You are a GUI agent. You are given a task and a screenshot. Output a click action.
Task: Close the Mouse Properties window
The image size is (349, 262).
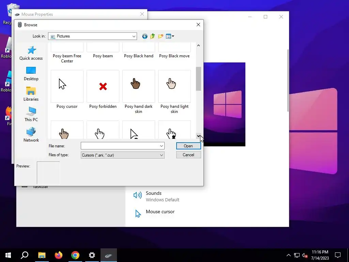(142, 14)
